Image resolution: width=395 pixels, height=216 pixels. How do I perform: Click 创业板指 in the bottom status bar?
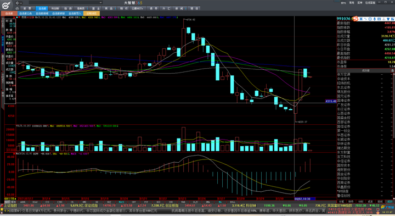tap(172, 206)
